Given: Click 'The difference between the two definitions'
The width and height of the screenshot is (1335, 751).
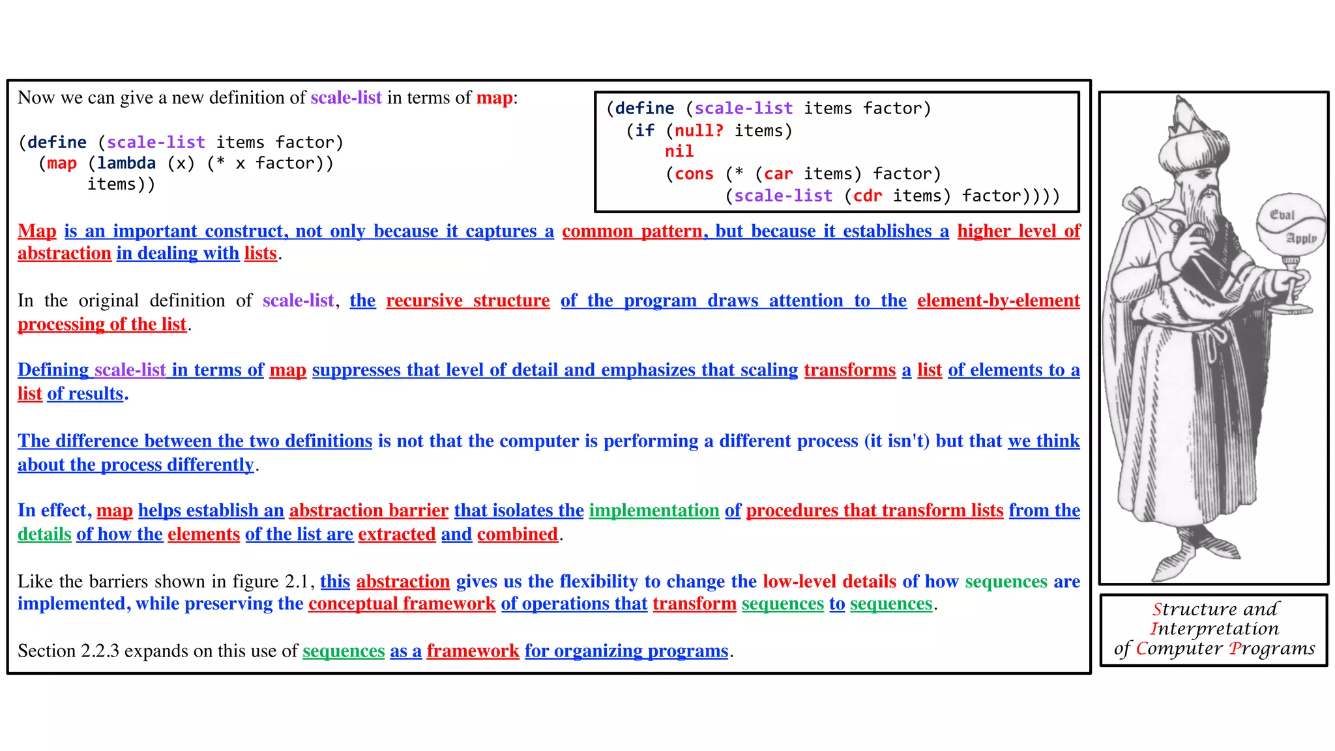Looking at the screenshot, I should 194,441.
